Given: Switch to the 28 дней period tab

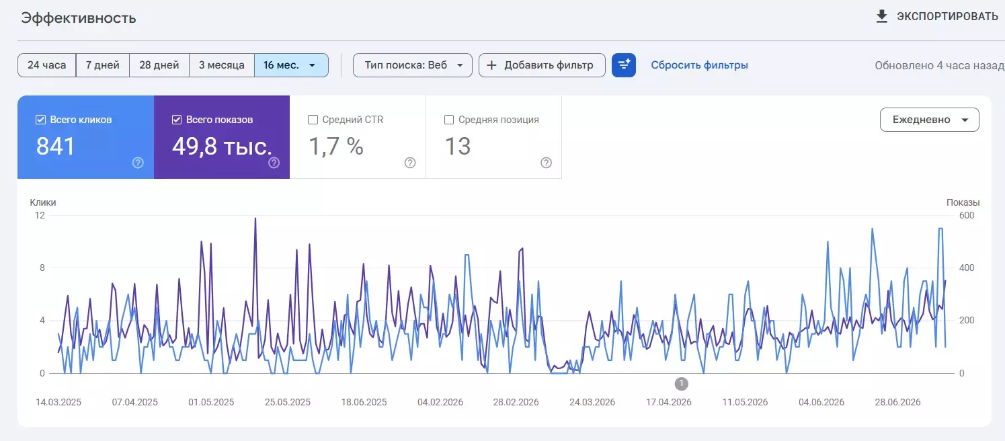Looking at the screenshot, I should 159,65.
